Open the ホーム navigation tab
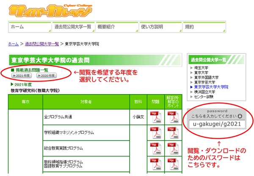This screenshot has height=176, width=254. (x=30, y=27)
